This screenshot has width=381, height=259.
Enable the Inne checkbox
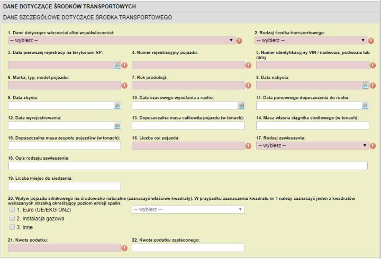(x=12, y=227)
